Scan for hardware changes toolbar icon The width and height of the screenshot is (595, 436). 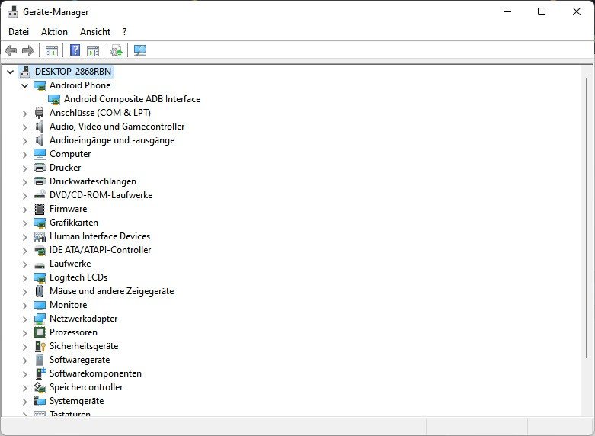coord(140,50)
